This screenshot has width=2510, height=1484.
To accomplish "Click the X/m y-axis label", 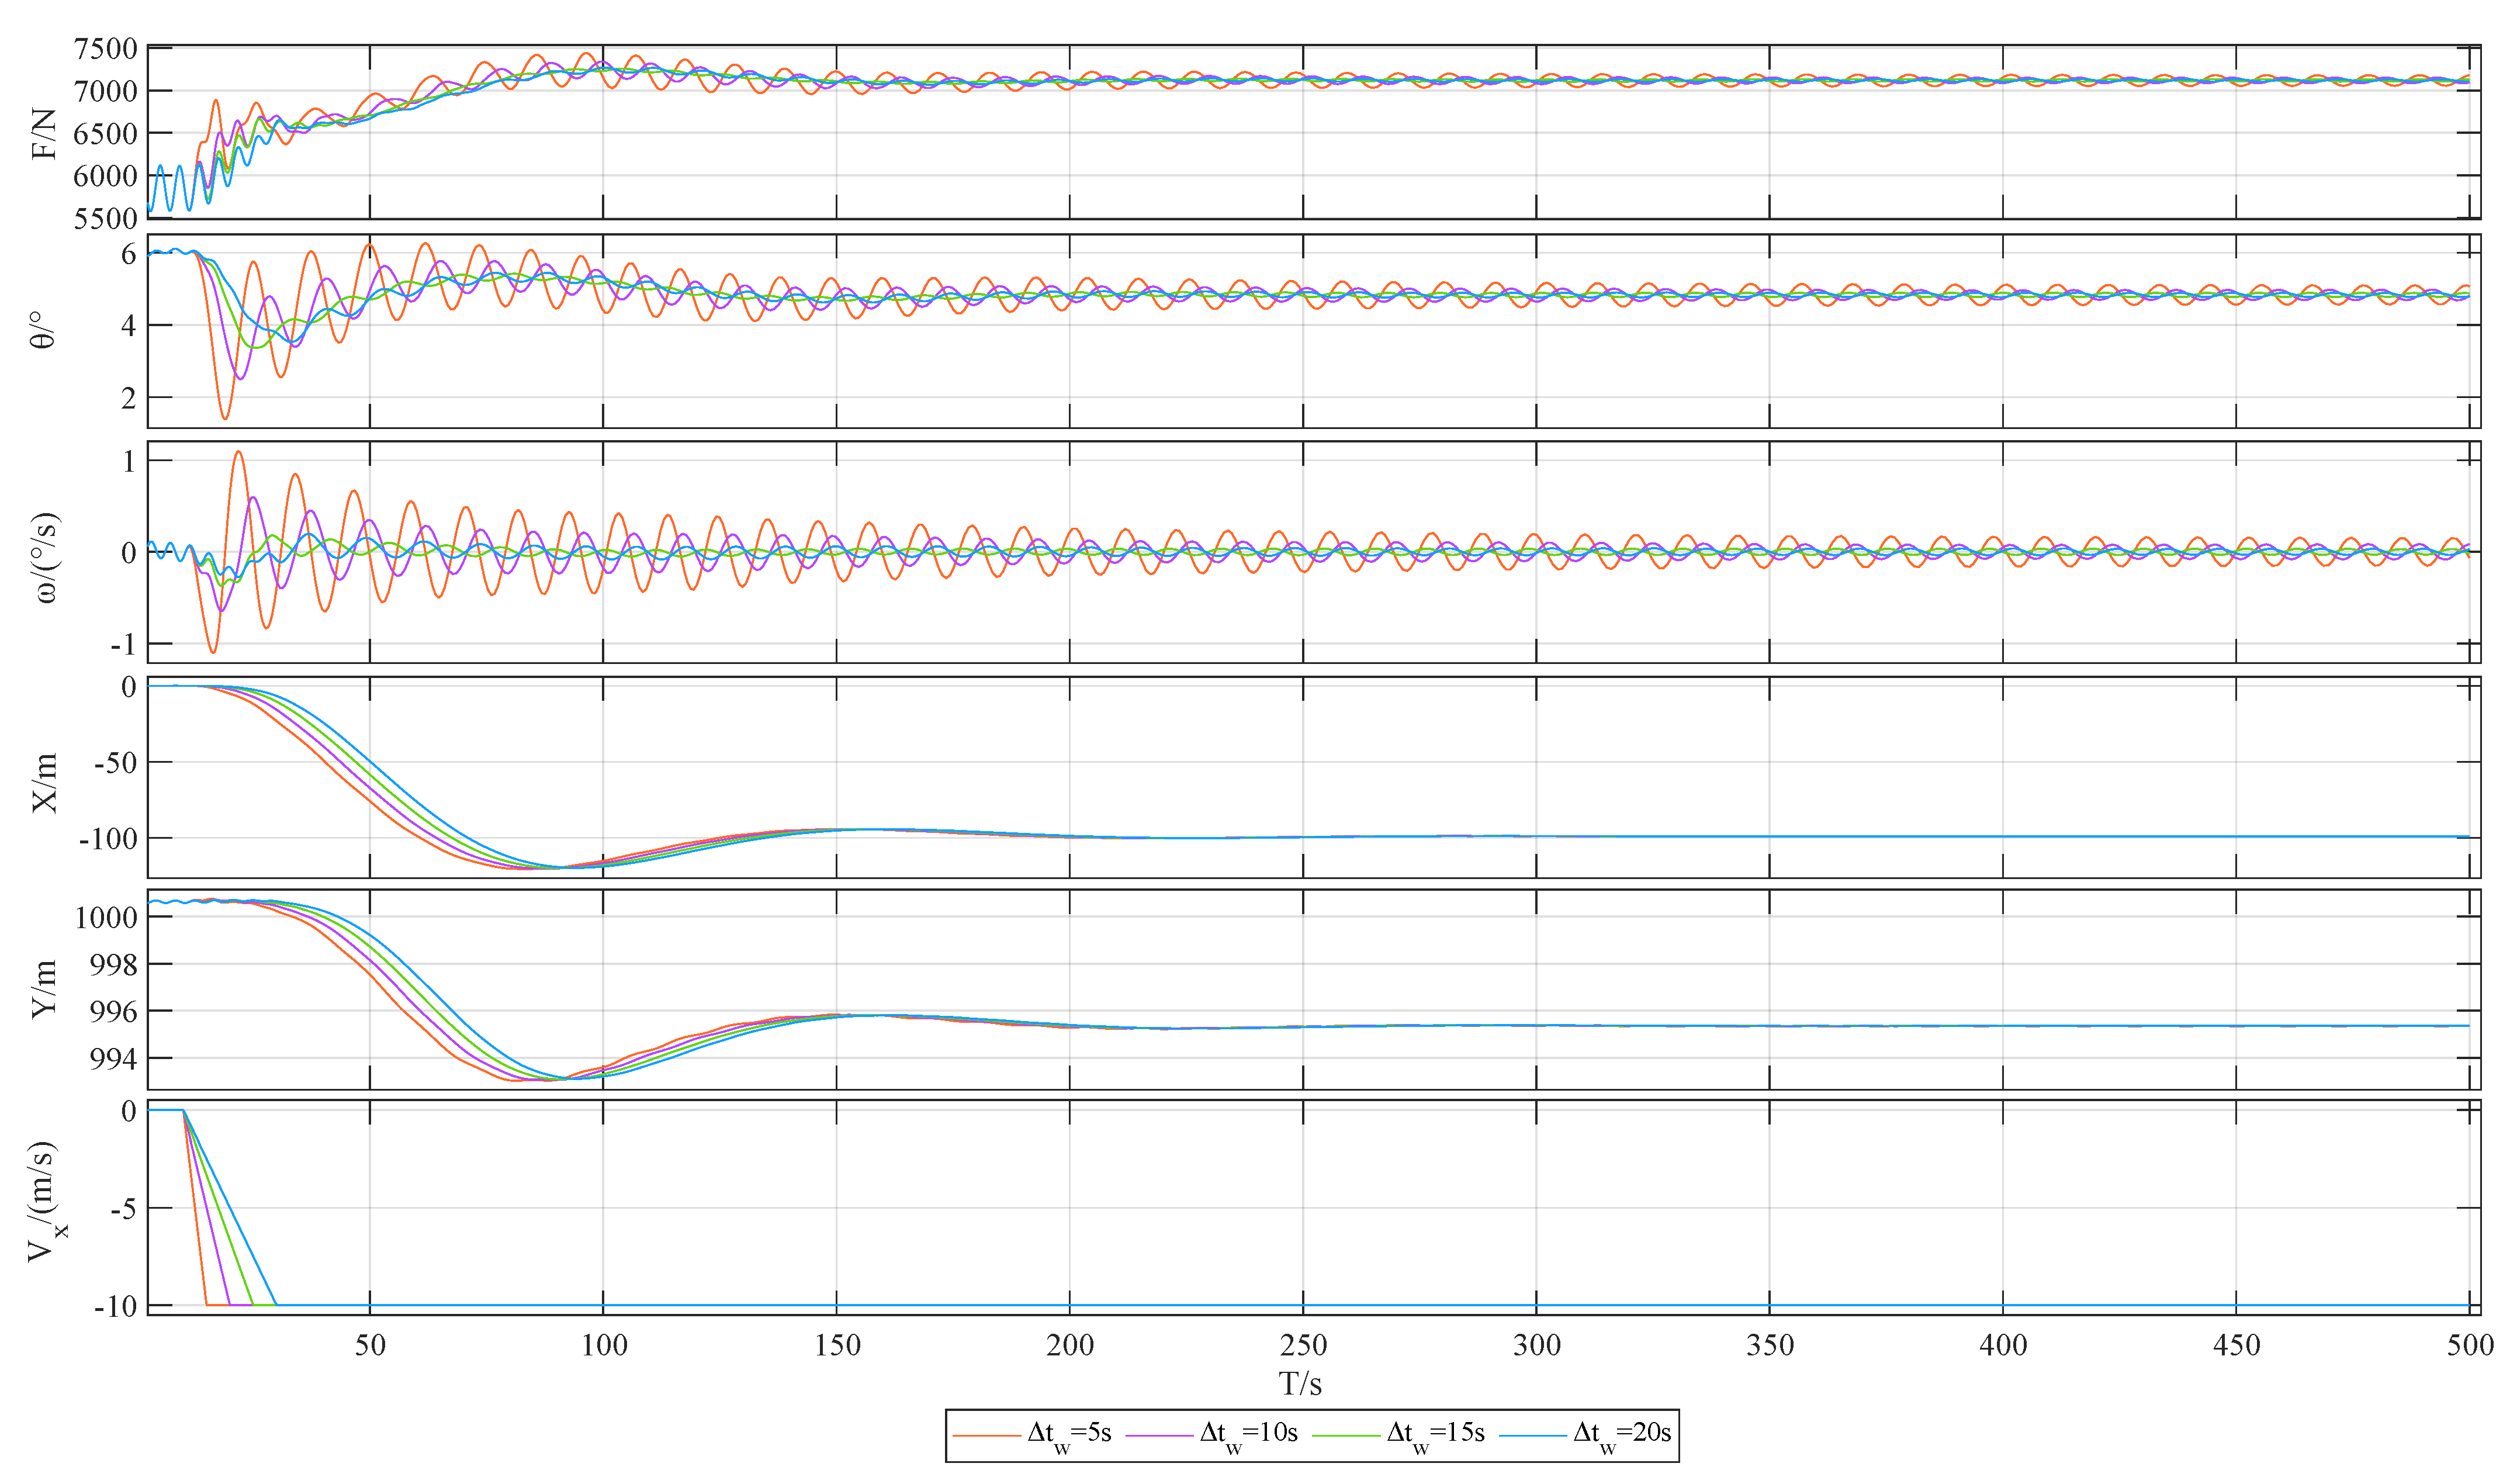I will (x=45, y=782).
